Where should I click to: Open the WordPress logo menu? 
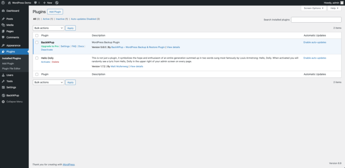pos(3,3)
